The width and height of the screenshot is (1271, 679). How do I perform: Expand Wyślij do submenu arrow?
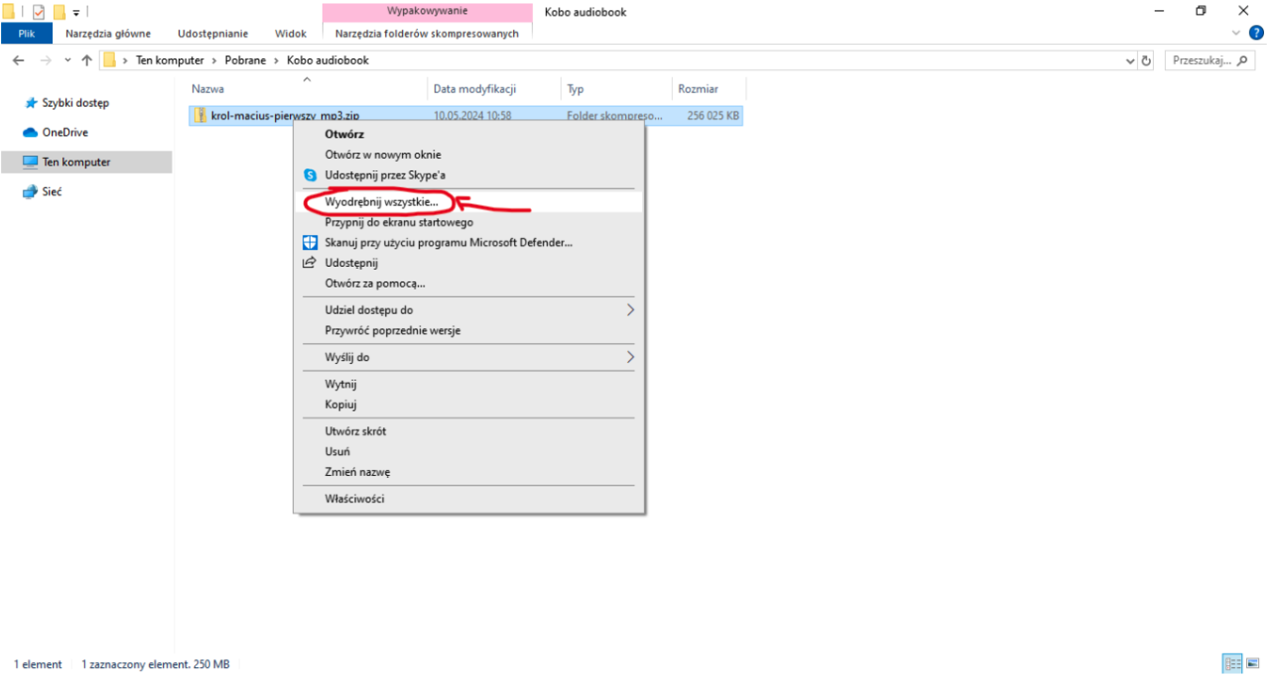tap(630, 357)
